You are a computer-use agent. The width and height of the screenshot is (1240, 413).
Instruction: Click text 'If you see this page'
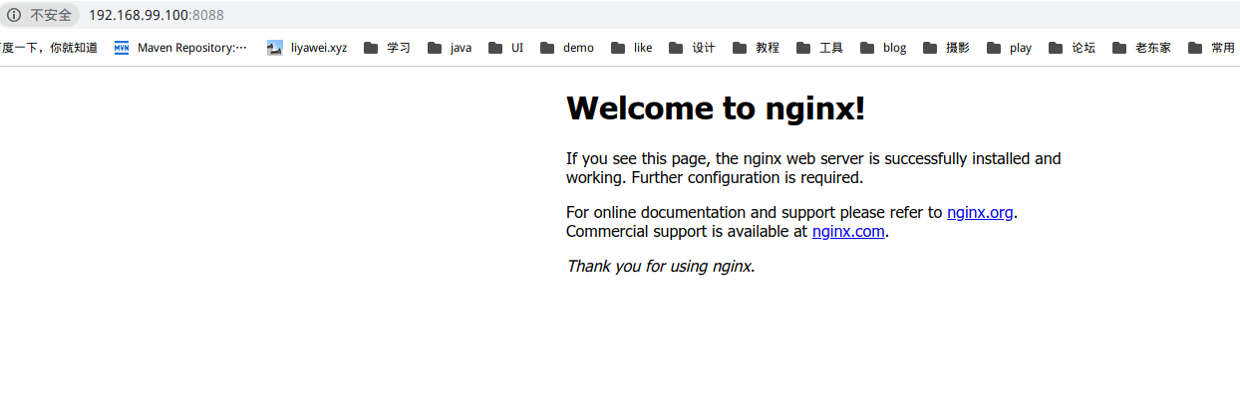click(x=638, y=158)
